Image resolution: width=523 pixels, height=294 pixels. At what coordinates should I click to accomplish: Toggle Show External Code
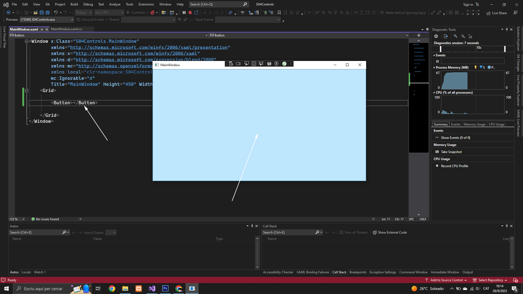tap(390, 232)
